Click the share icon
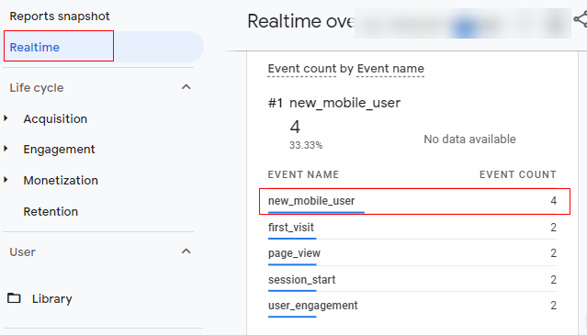 click(581, 19)
